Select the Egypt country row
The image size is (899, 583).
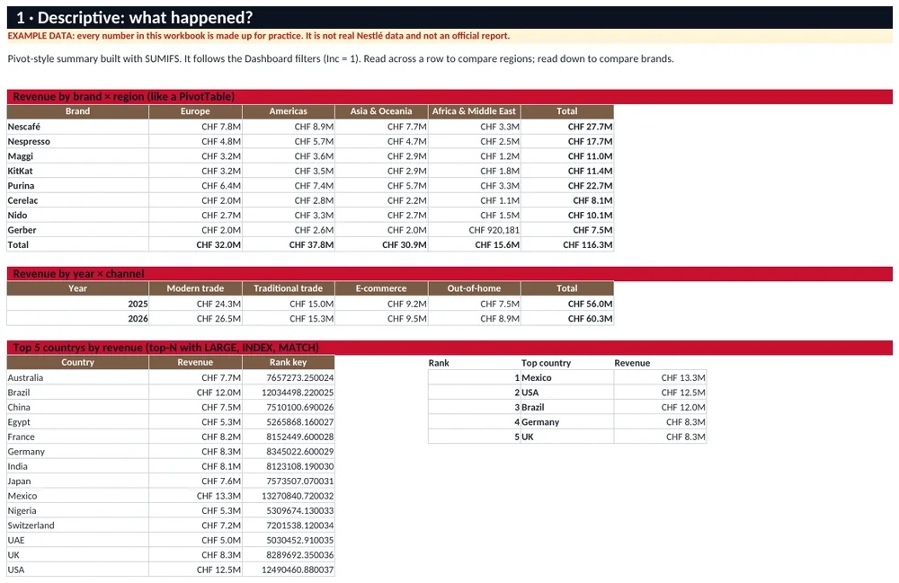(x=77, y=422)
